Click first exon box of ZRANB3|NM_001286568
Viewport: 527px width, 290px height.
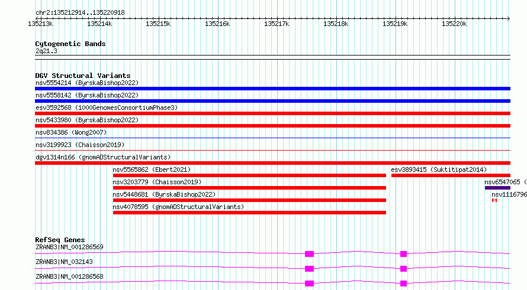[x=309, y=284]
